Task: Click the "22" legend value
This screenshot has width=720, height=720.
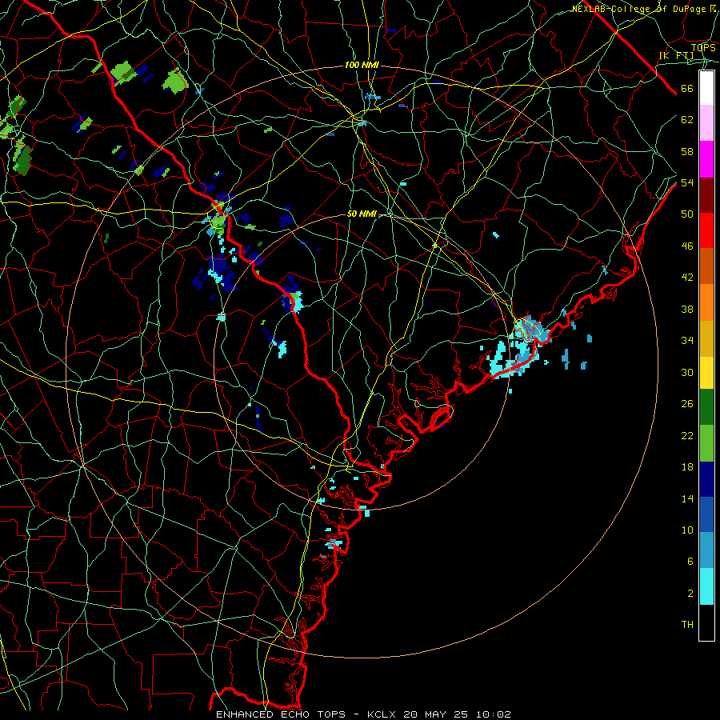Action: click(x=687, y=435)
